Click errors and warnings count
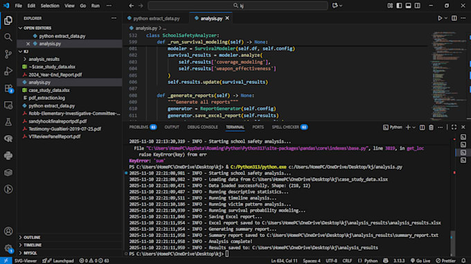The height and width of the screenshot is (264, 471). (94, 261)
